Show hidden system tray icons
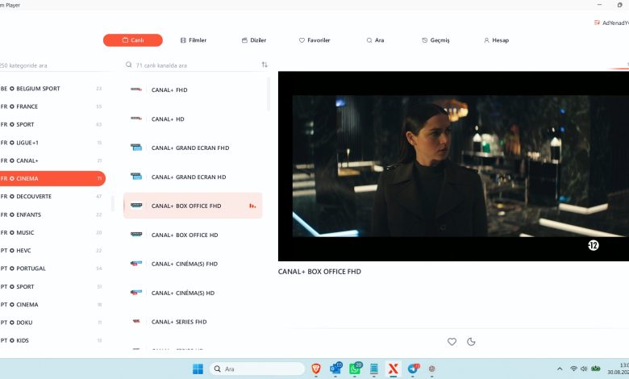The height and width of the screenshot is (379, 629). pos(560,369)
